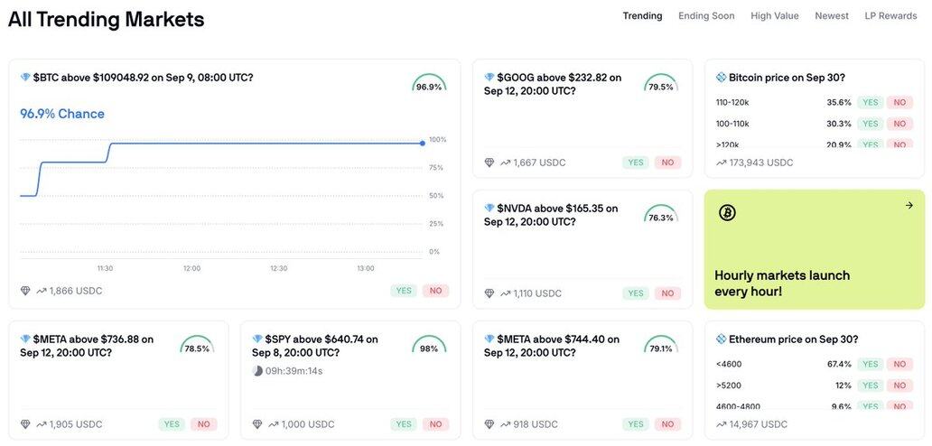The image size is (932, 446).
Task: Click the diamond icon before the $SPY market title
Action: pos(257,339)
